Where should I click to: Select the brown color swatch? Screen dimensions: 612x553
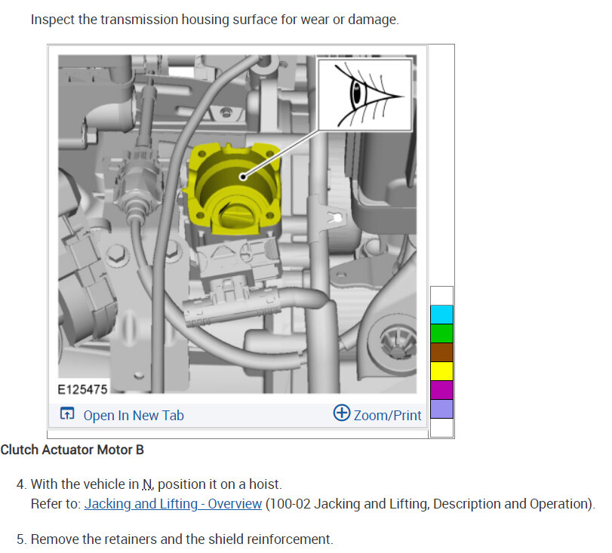pyautogui.click(x=441, y=352)
